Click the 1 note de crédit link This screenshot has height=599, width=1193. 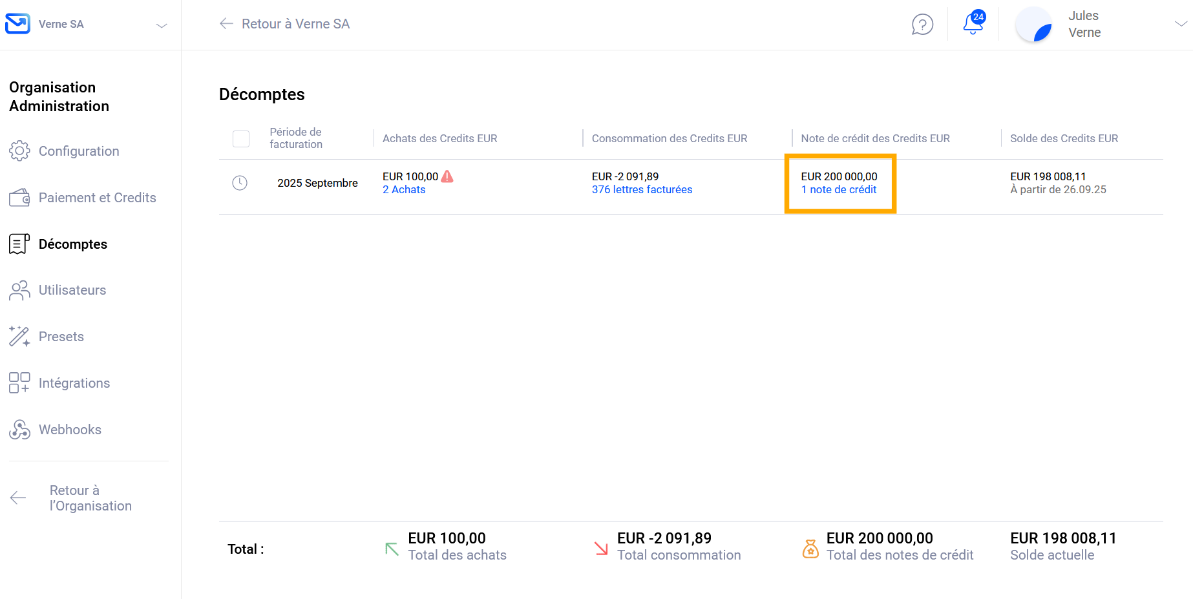pyautogui.click(x=839, y=190)
